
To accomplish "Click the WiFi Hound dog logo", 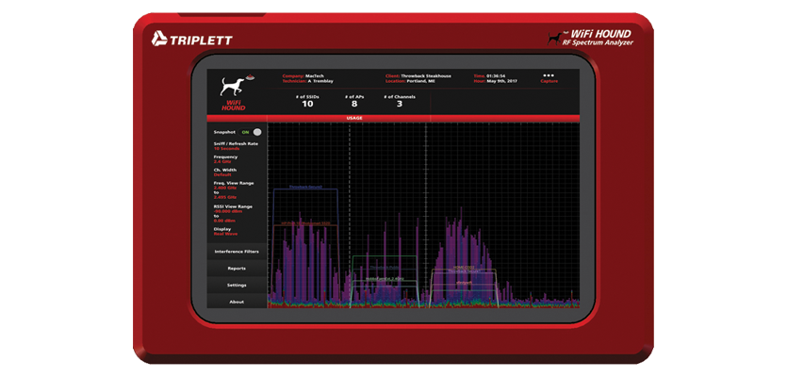I will pyautogui.click(x=237, y=92).
